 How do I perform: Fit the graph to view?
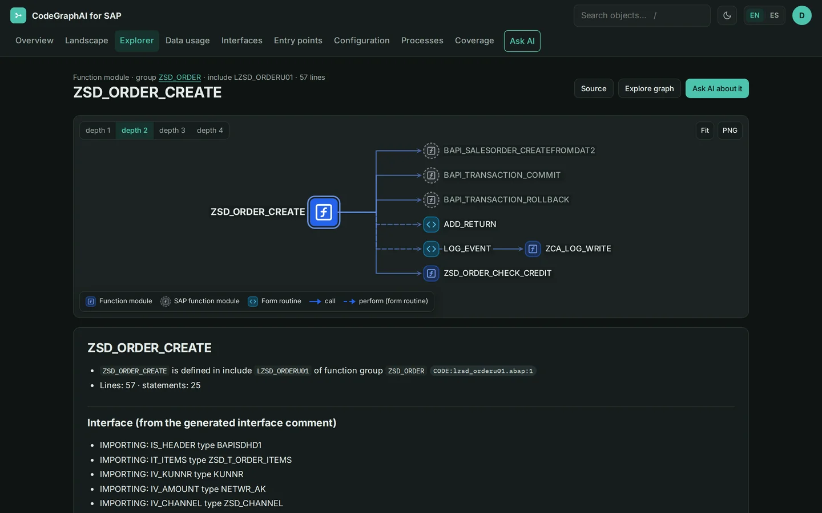(705, 131)
